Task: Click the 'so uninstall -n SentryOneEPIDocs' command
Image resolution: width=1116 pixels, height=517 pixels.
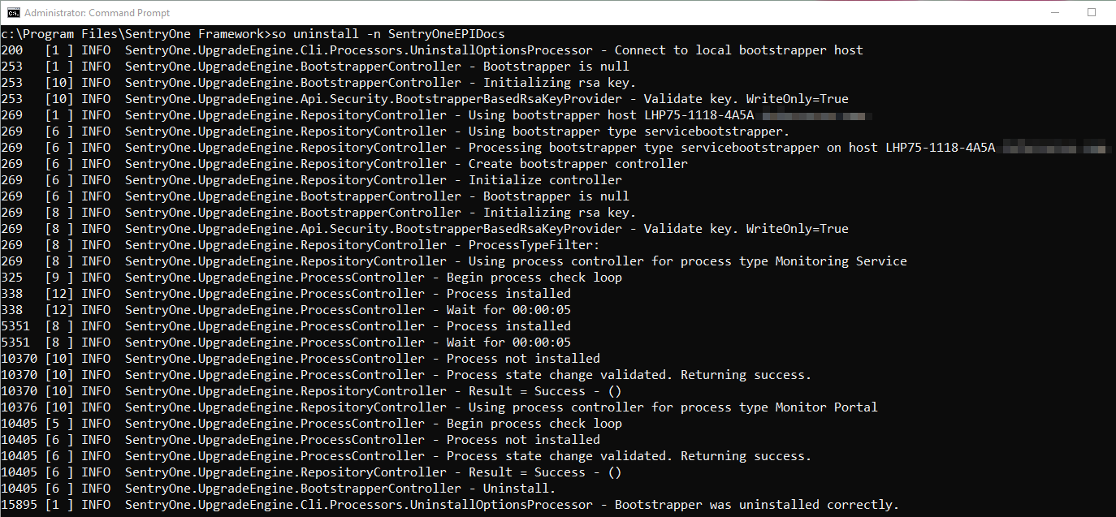Action: [398, 34]
